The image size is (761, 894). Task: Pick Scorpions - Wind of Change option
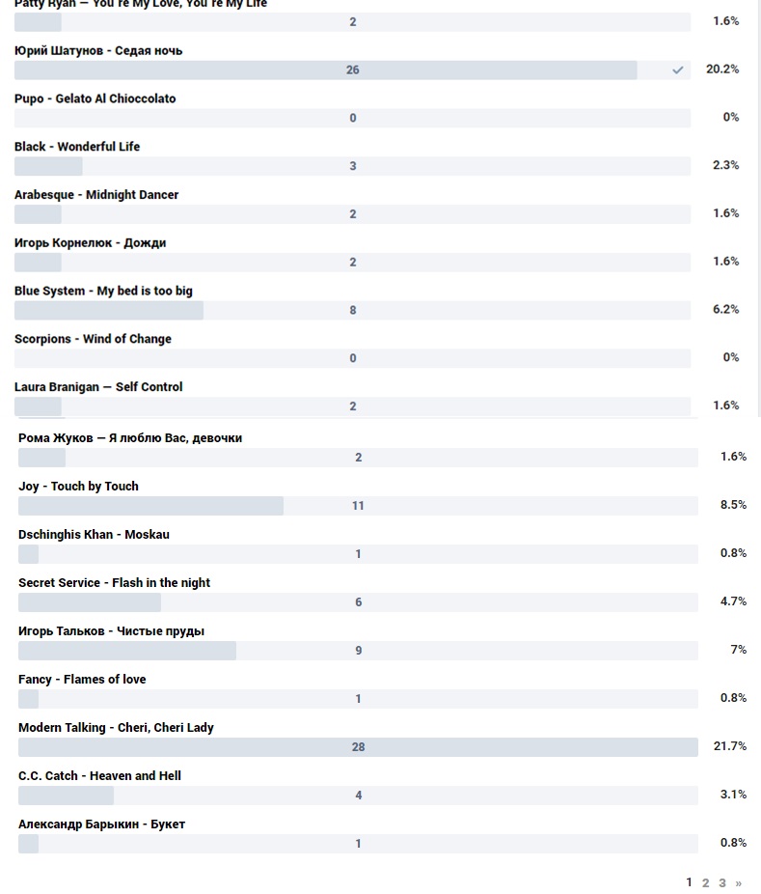93,339
